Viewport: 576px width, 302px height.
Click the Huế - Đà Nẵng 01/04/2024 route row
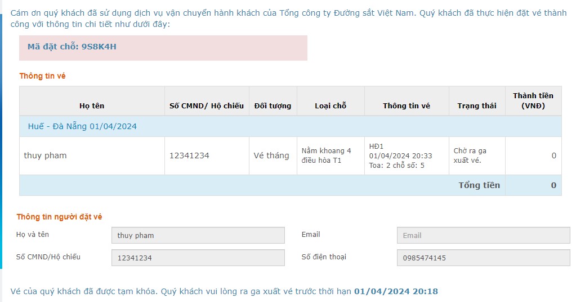(x=82, y=126)
